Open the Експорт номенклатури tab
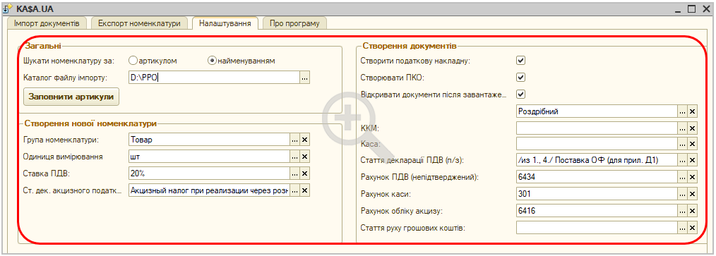 [x=139, y=23]
